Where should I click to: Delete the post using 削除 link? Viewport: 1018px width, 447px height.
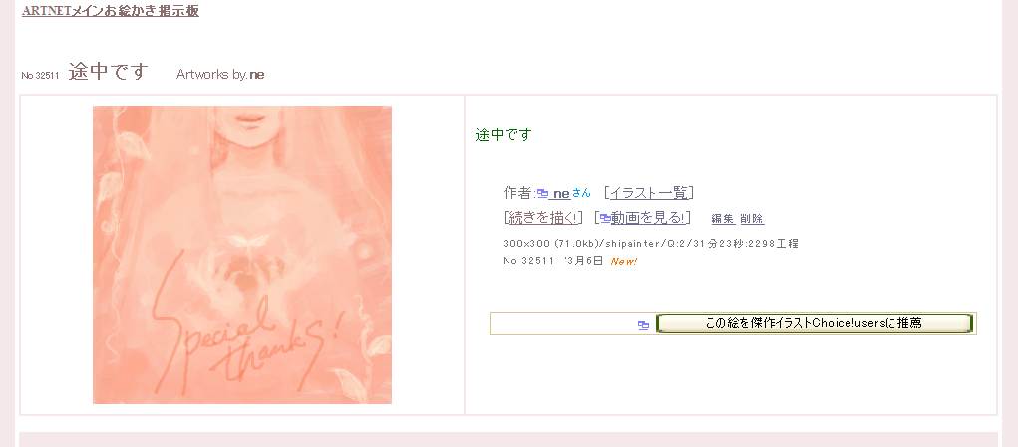[x=752, y=219]
